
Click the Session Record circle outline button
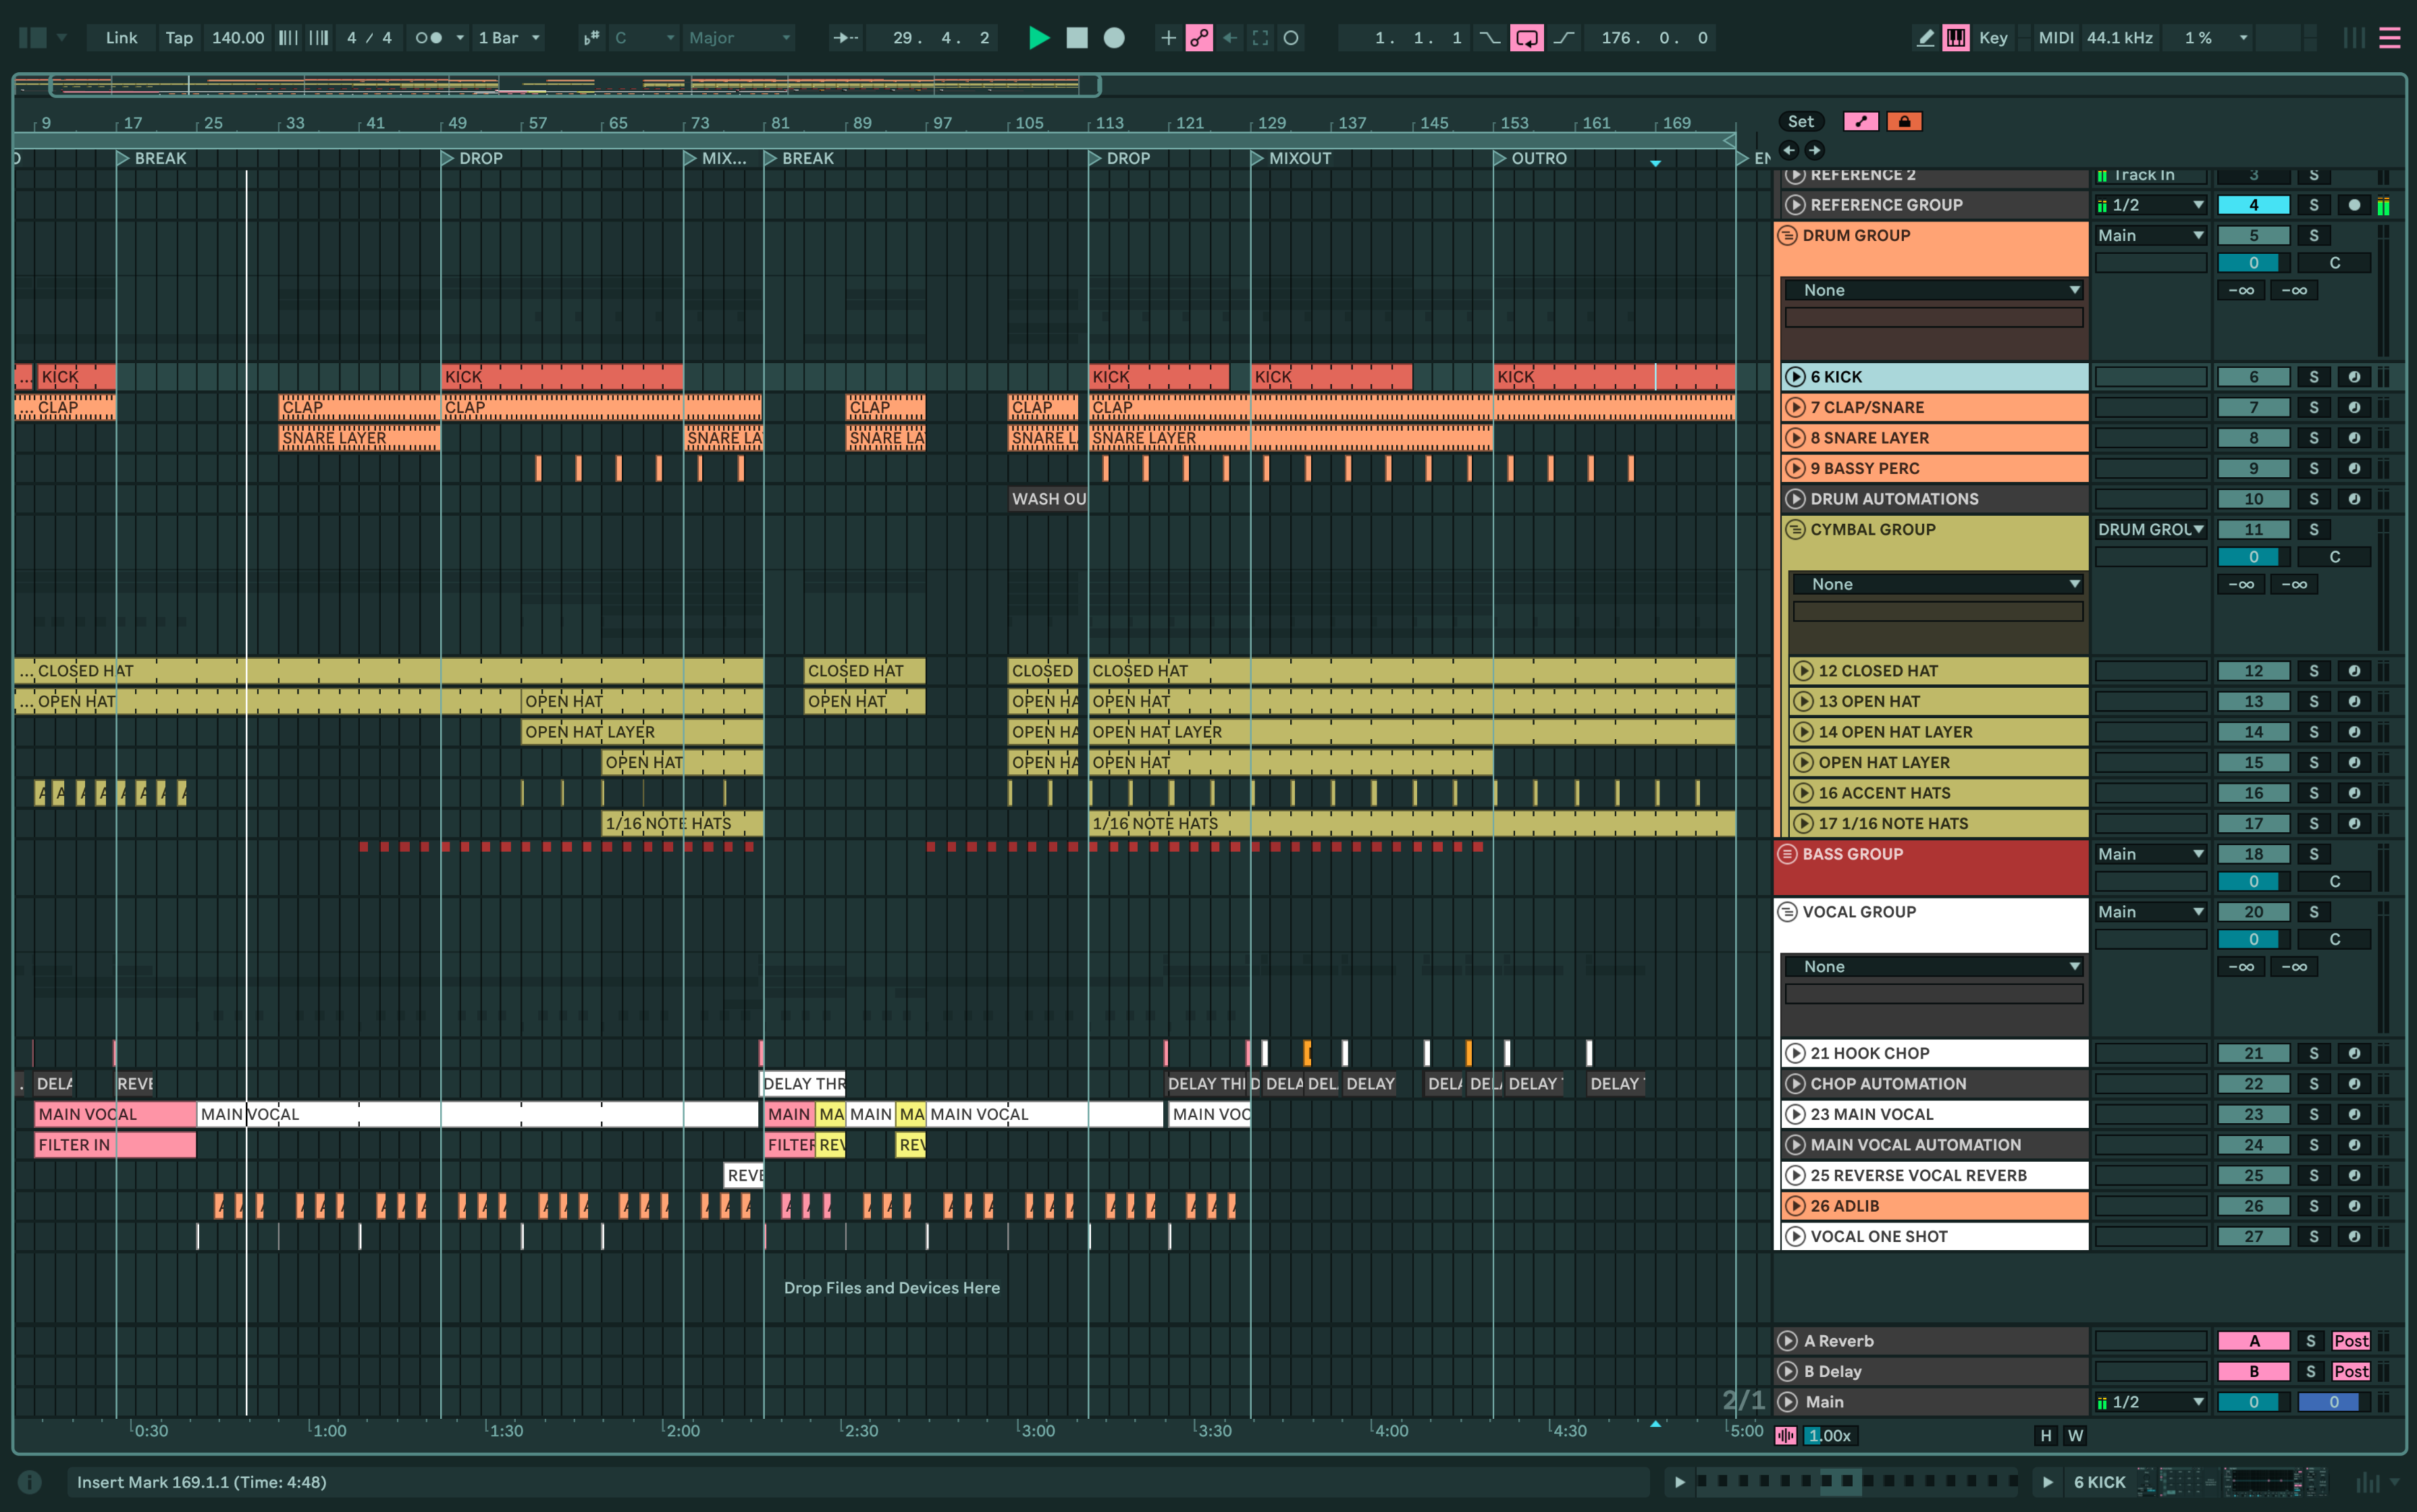pyautogui.click(x=1291, y=38)
